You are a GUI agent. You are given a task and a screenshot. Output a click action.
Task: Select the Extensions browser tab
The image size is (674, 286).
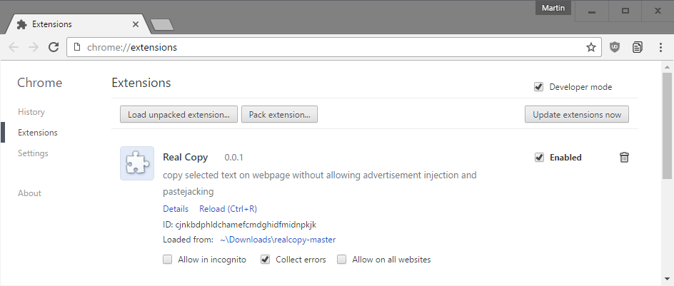point(77,24)
